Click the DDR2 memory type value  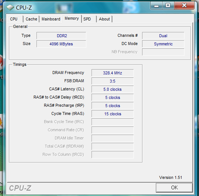tap(61, 36)
